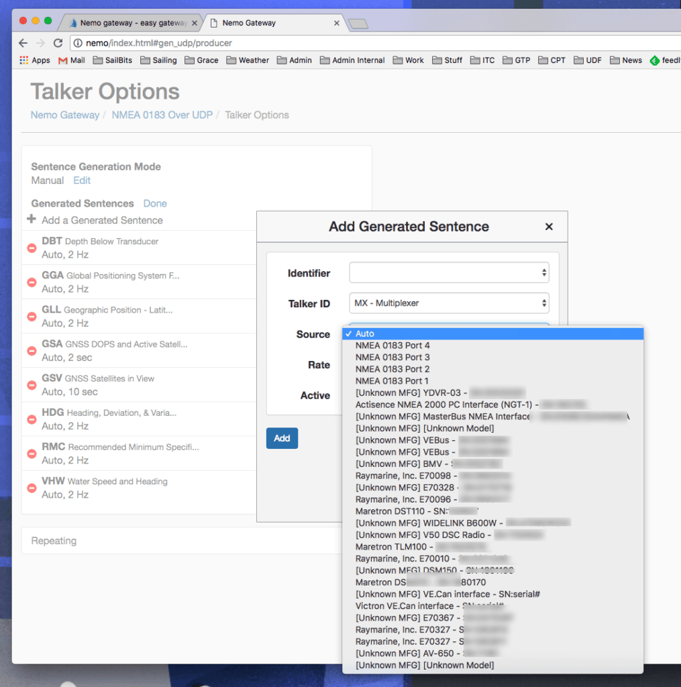This screenshot has height=687, width=681.
Task: Choose V50 DSC Radio source option
Action: pyautogui.click(x=493, y=535)
